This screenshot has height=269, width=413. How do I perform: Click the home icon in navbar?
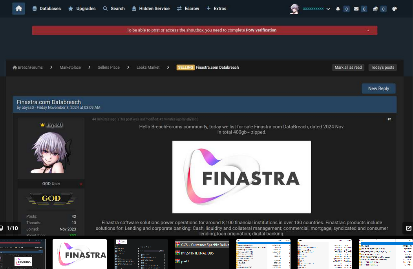(x=19, y=9)
